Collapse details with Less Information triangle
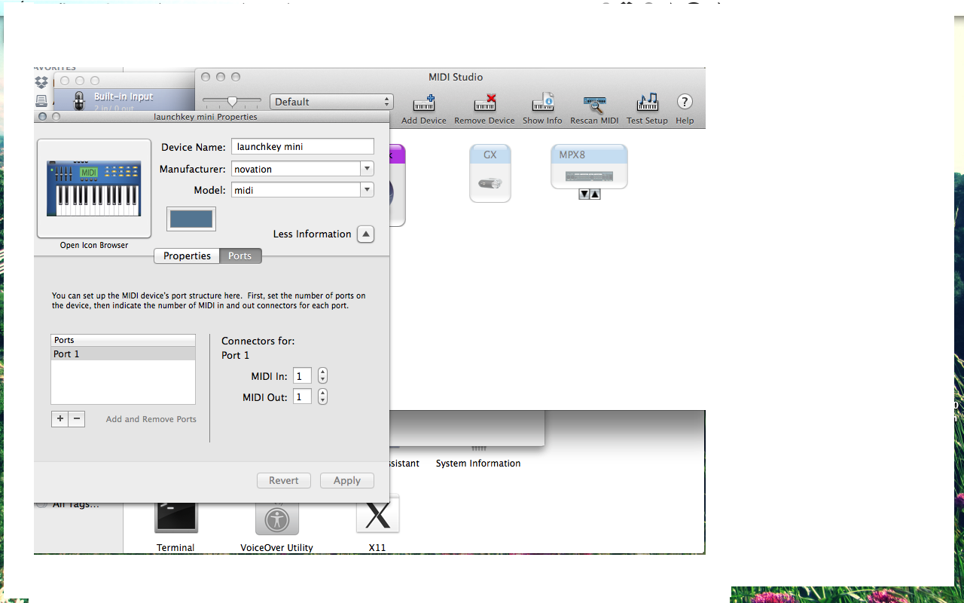 click(365, 234)
